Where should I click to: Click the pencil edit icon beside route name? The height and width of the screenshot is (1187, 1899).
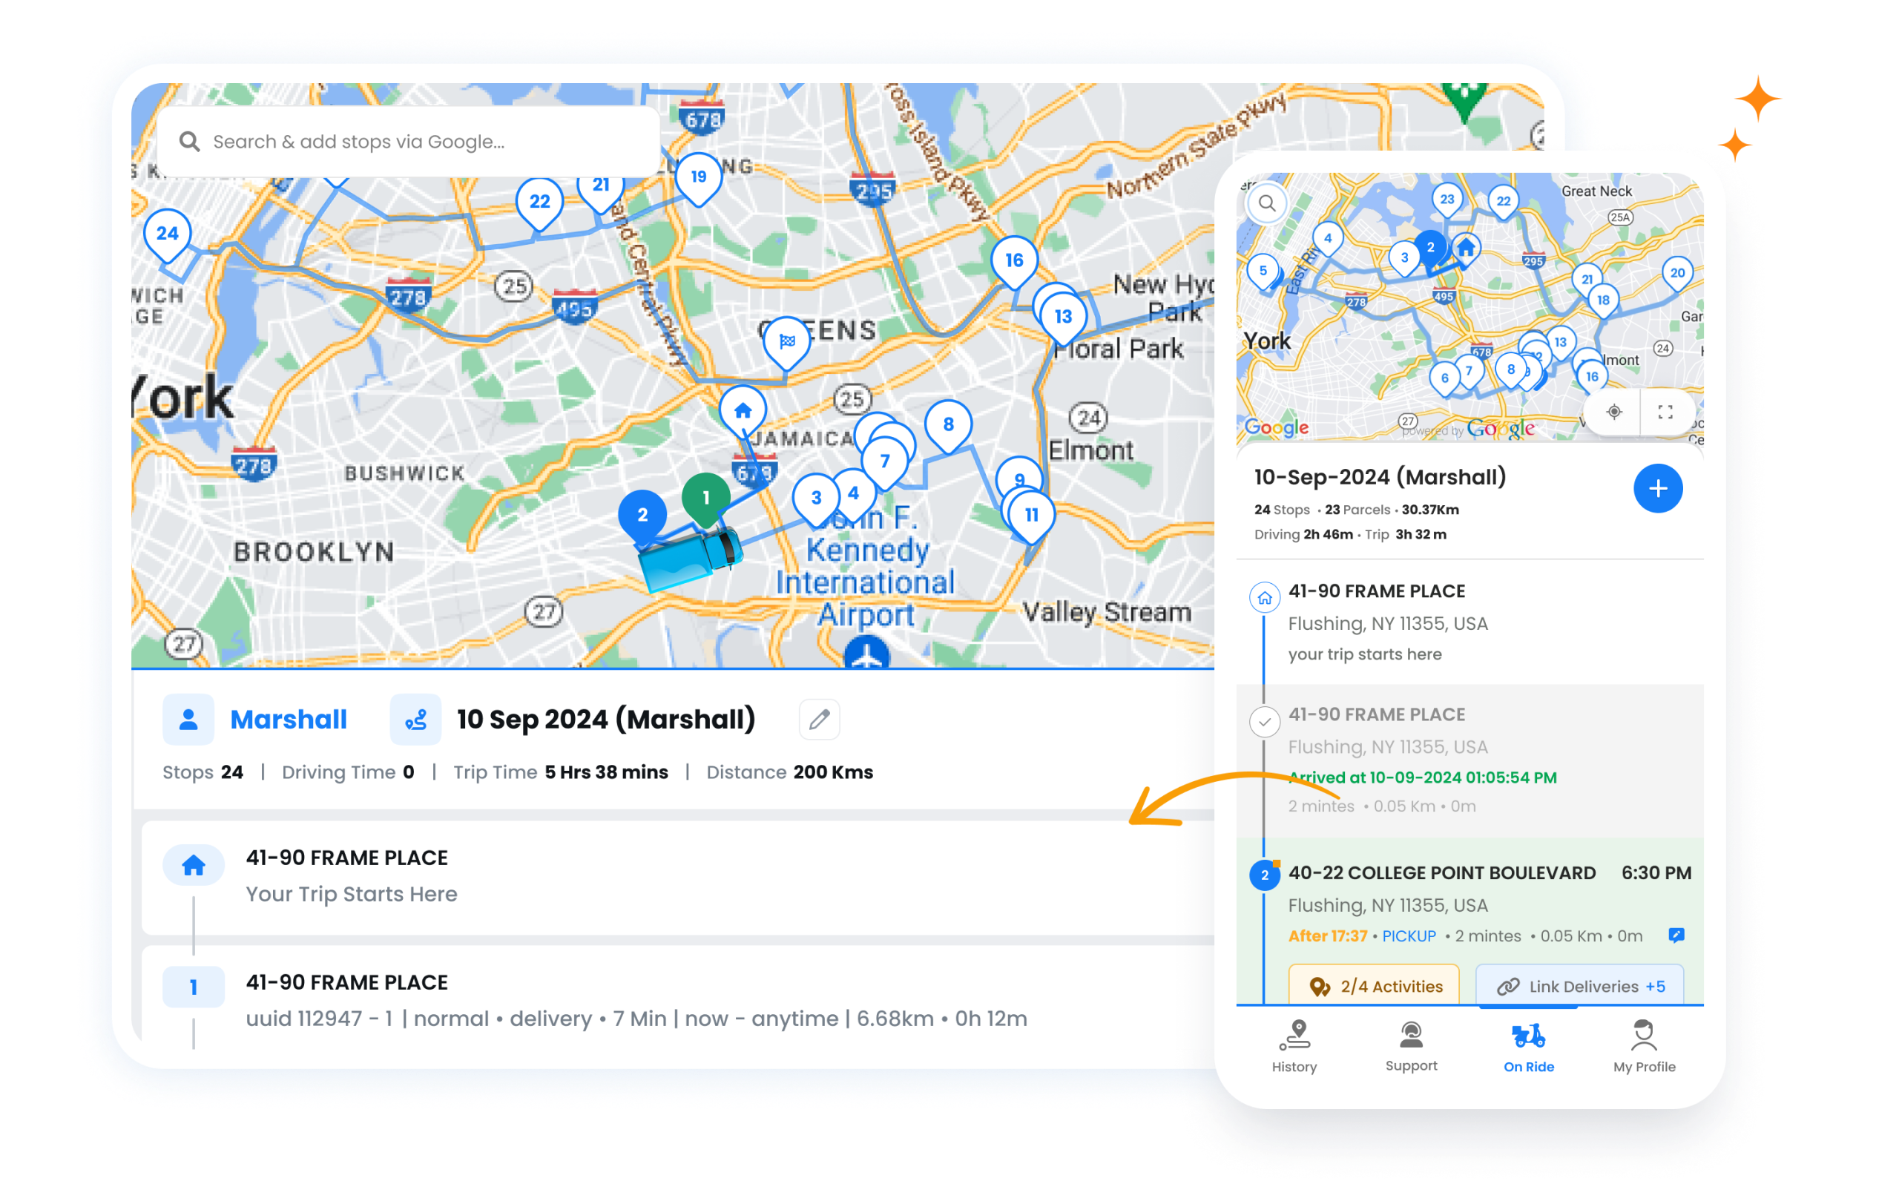point(819,719)
